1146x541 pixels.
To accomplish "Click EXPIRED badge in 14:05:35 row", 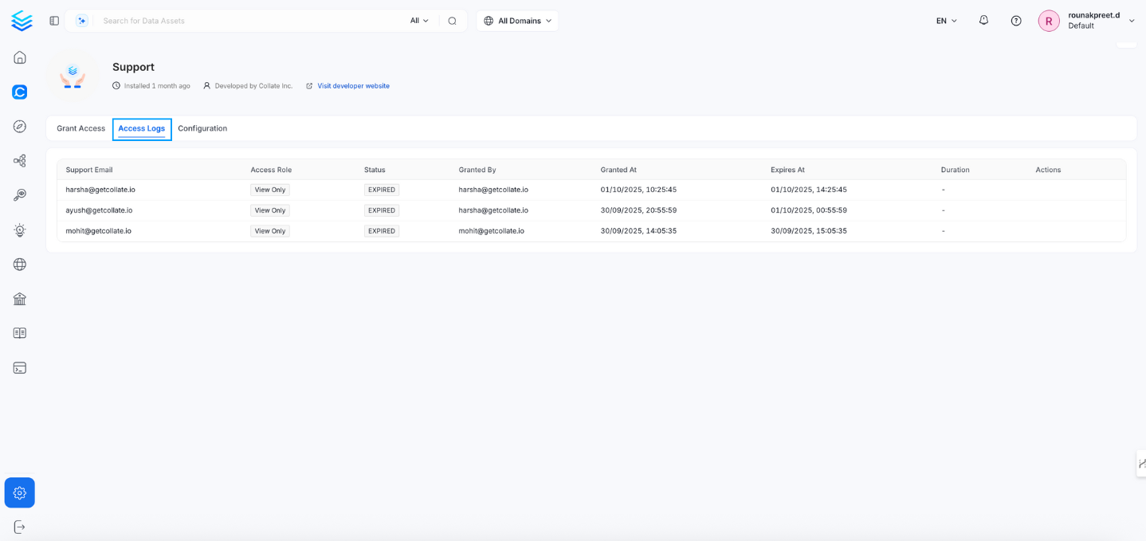I will point(382,231).
